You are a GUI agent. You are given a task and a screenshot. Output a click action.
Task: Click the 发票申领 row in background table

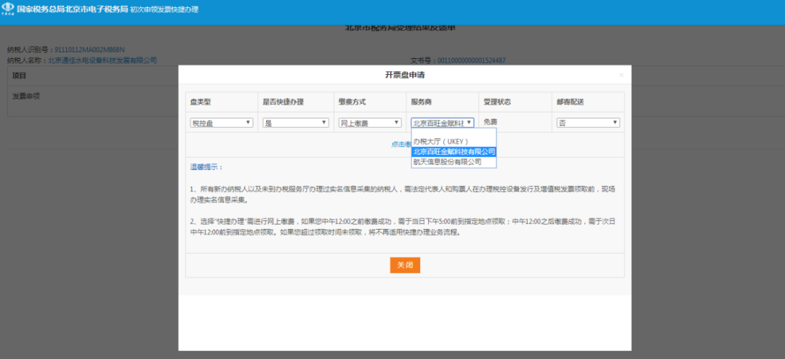click(x=26, y=96)
